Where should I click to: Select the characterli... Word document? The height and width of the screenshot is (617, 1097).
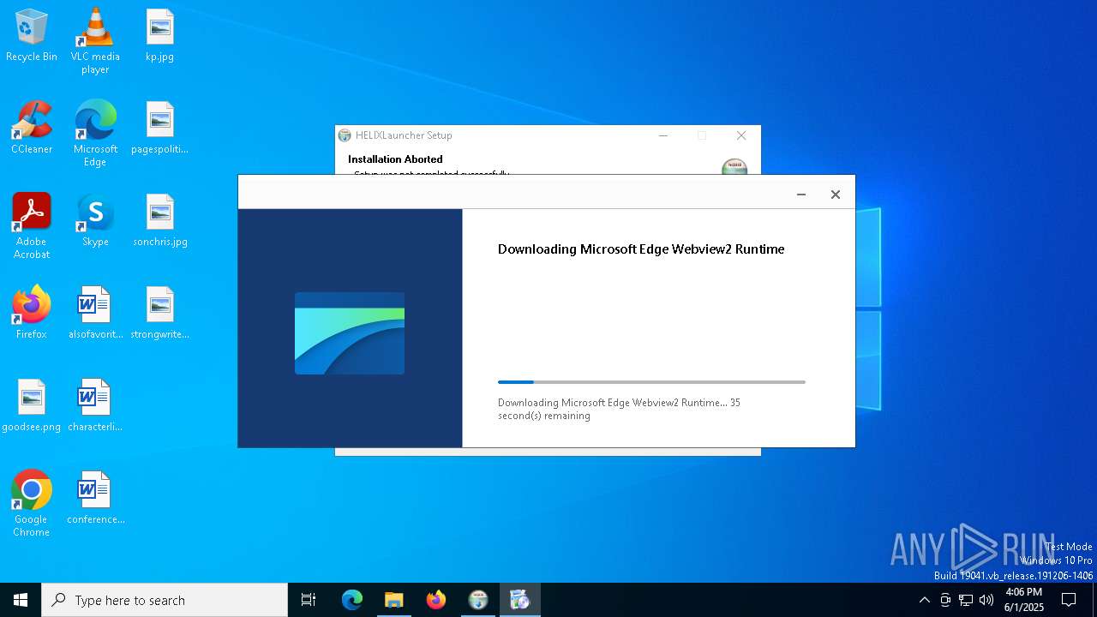point(95,405)
